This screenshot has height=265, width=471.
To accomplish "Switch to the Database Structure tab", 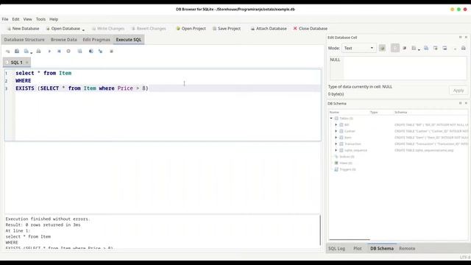I will tap(24, 40).
